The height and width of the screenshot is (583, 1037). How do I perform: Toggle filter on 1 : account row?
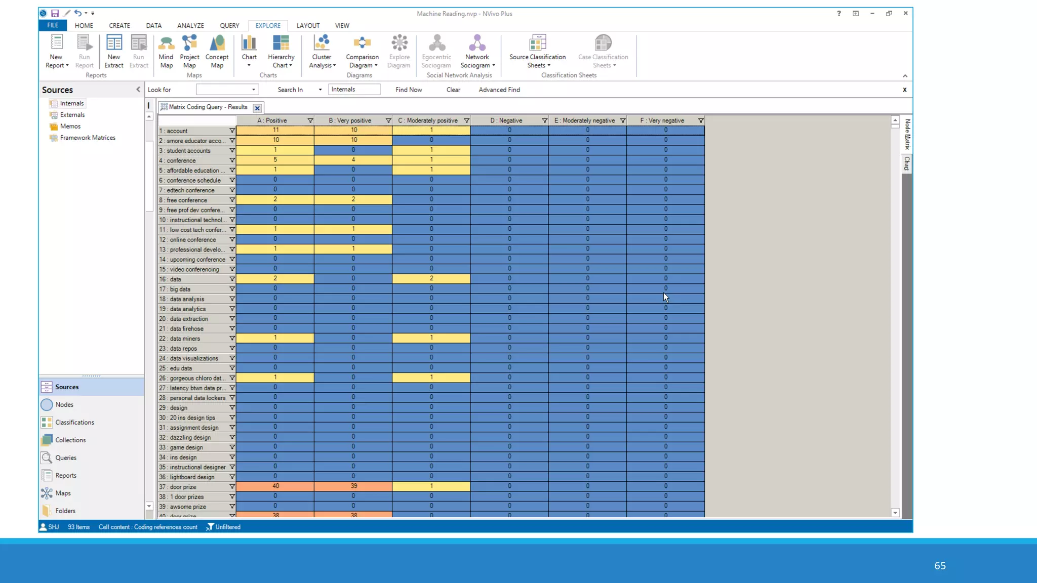(x=232, y=131)
